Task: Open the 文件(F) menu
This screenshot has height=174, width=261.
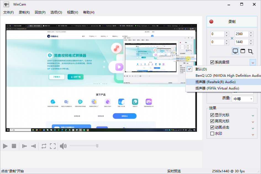Action: (x=9, y=12)
